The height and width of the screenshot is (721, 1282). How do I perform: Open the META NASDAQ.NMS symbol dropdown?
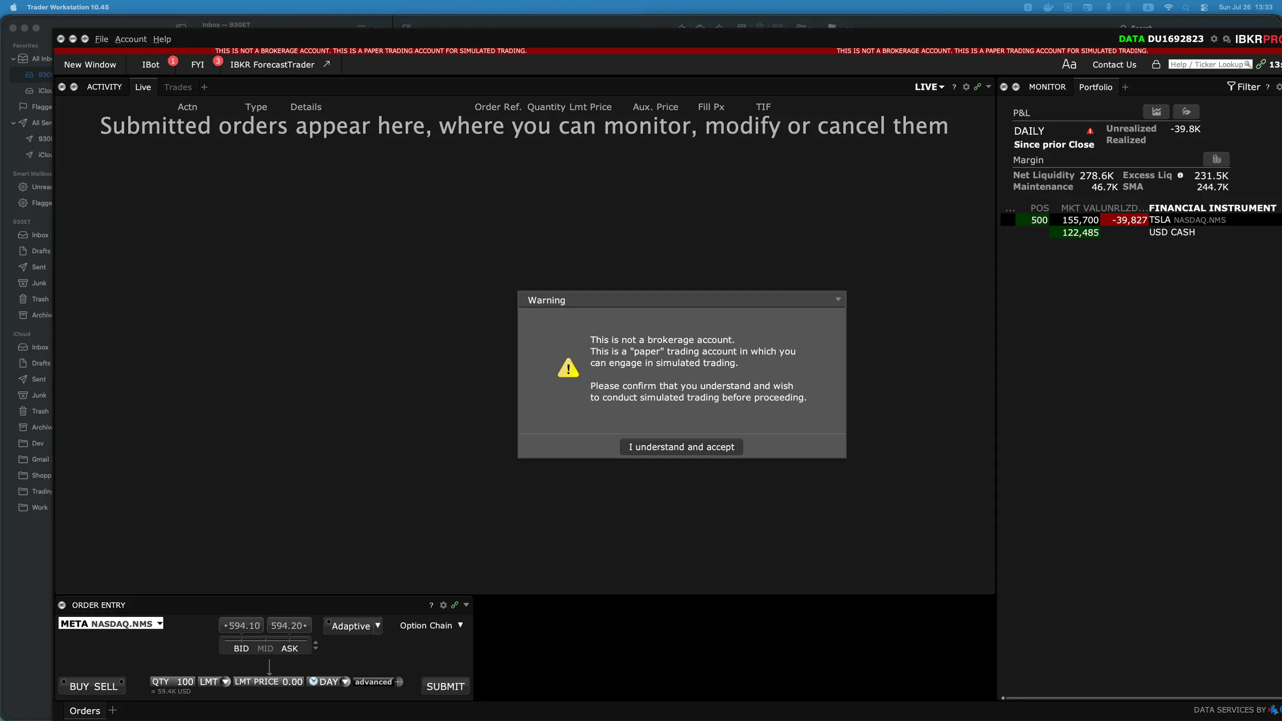coord(160,623)
